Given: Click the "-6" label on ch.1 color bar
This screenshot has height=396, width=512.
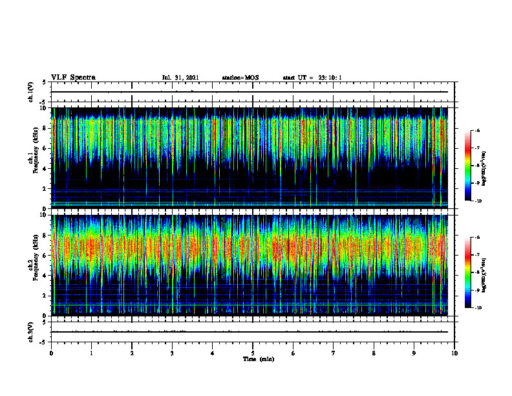Looking at the screenshot, I should [x=477, y=131].
